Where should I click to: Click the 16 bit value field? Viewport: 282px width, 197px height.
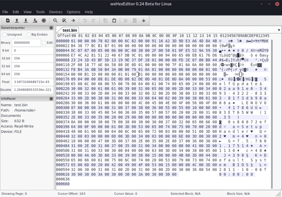tap(33, 58)
